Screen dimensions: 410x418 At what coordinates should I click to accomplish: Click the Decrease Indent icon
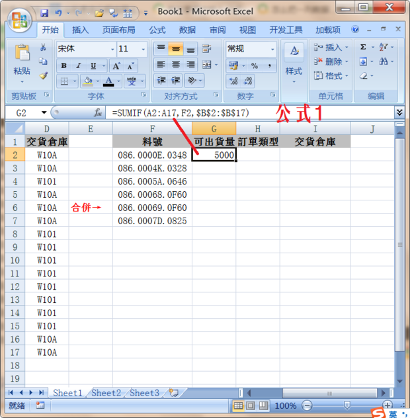pos(161,81)
